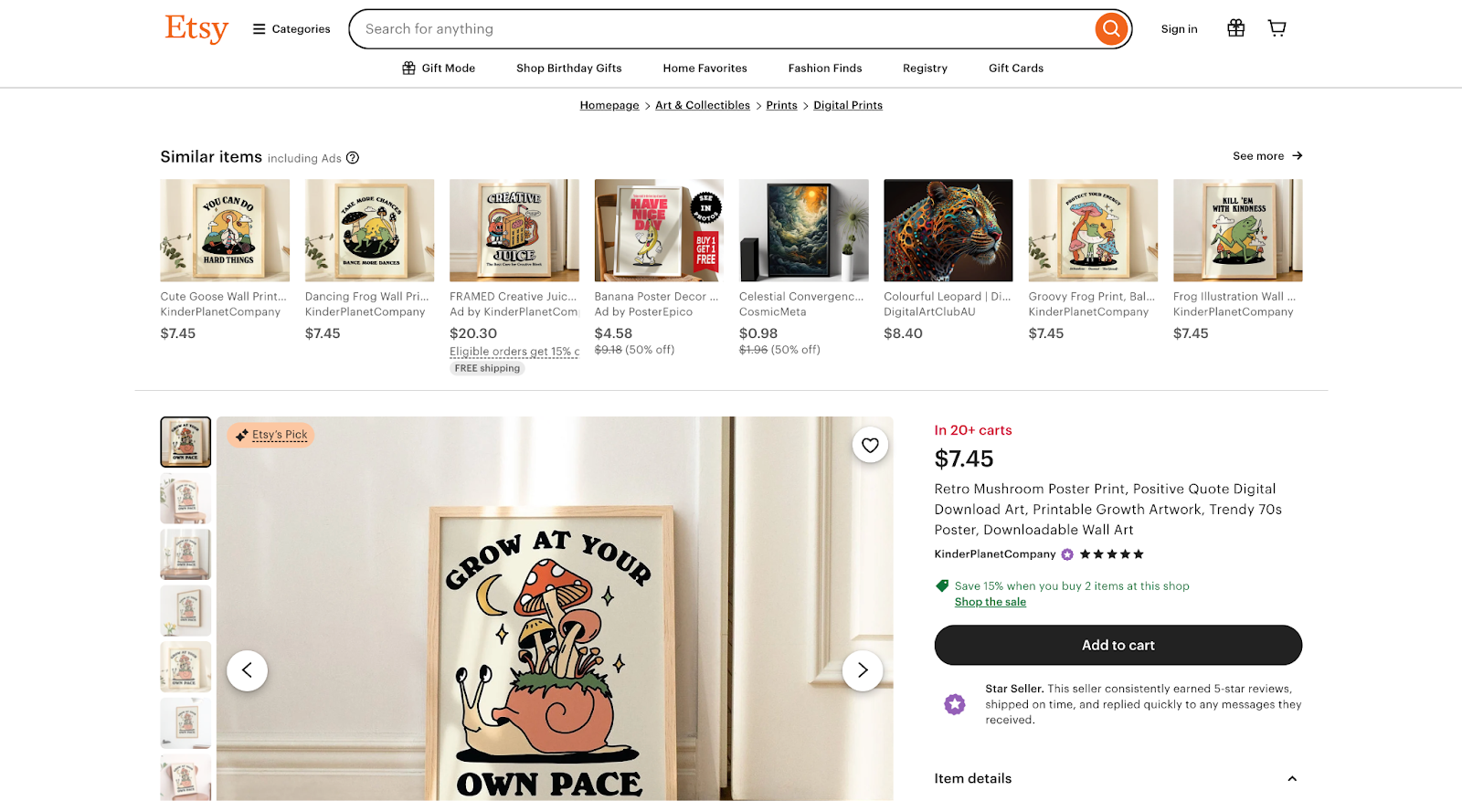Open the gift icon in header

click(1235, 28)
